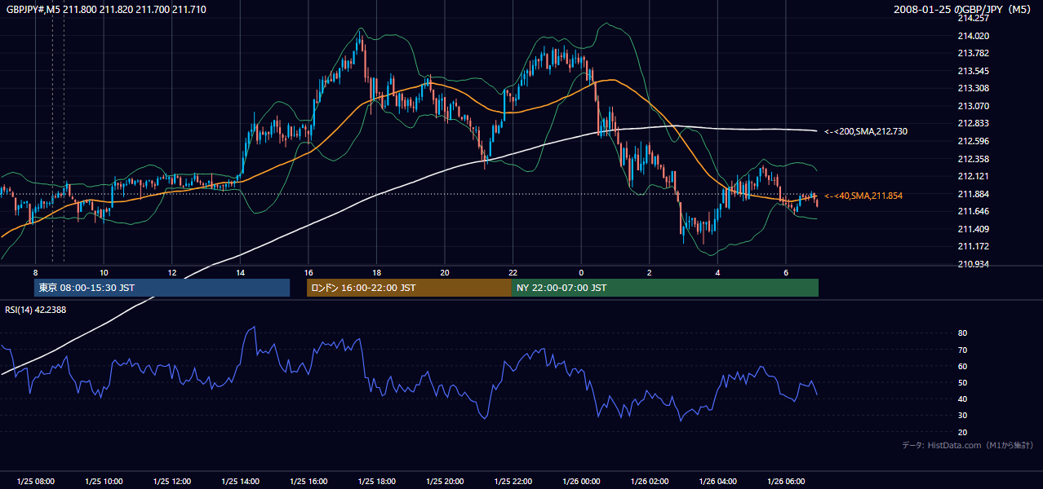Click the 1/26 02:00 time label
The image size is (1043, 489).
coord(650,481)
